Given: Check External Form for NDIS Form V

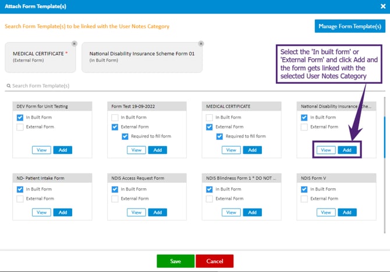Looking at the screenshot, I should point(304,199).
